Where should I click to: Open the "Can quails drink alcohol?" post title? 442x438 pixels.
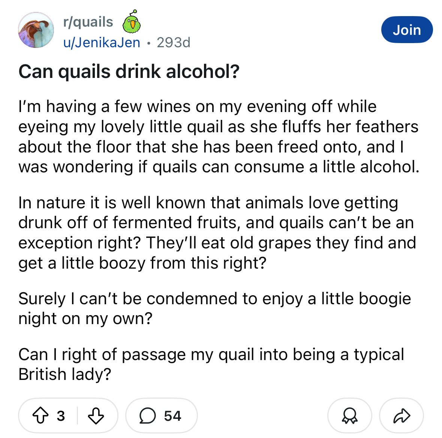(129, 72)
